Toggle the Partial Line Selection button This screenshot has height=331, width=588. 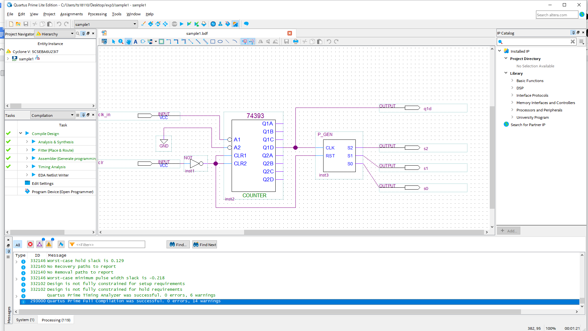(252, 41)
